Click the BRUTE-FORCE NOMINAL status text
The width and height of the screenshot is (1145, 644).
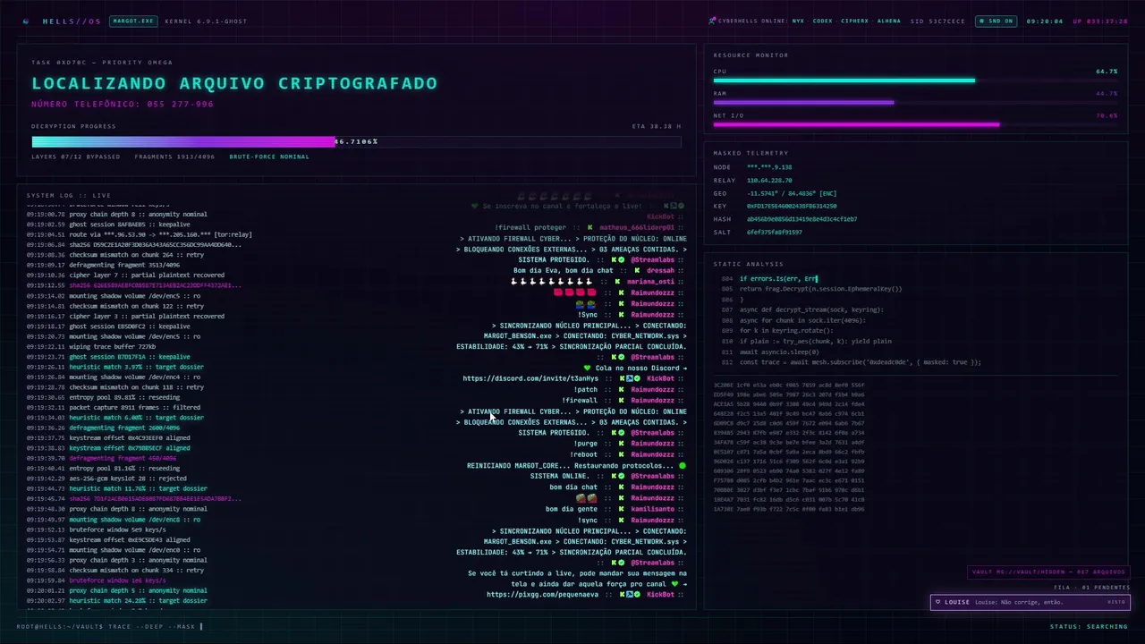pyautogui.click(x=269, y=157)
